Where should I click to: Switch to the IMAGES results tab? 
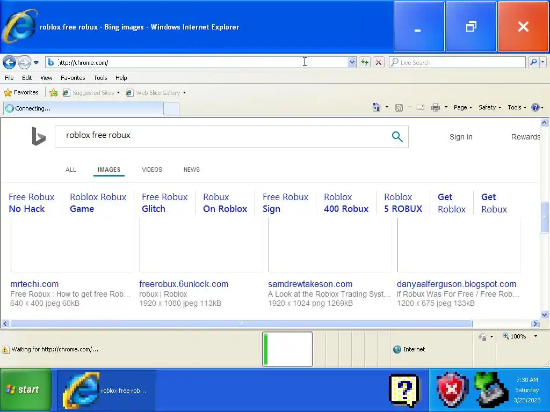pyautogui.click(x=109, y=170)
